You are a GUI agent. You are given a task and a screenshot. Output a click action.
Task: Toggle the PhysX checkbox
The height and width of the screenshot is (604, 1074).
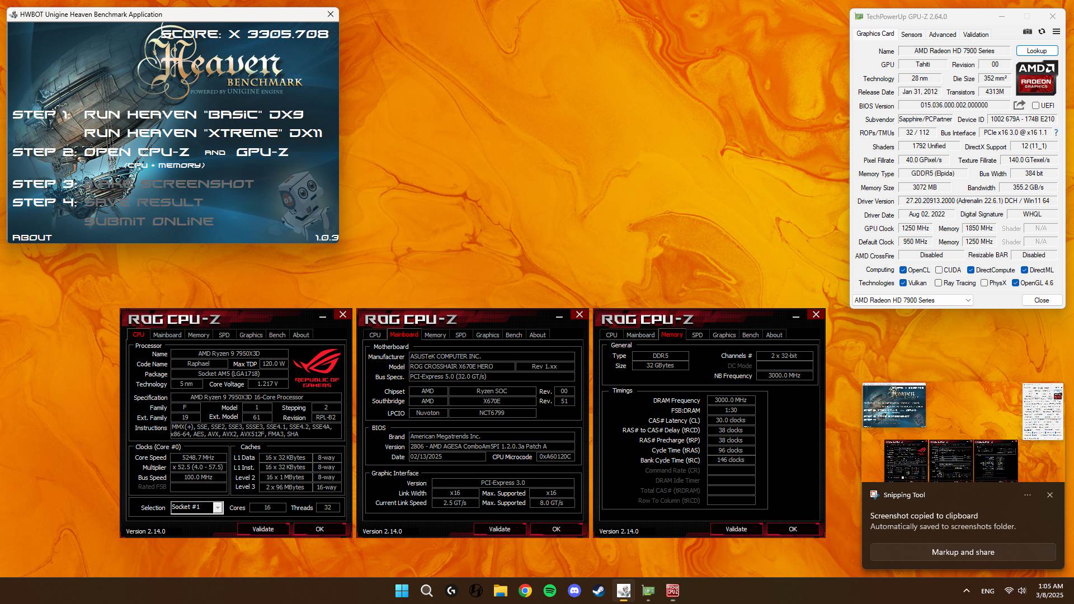click(x=984, y=283)
